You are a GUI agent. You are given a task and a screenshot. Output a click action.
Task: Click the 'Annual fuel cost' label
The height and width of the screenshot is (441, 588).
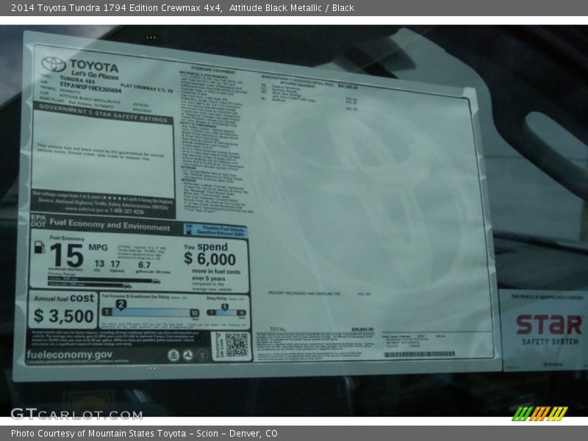pyautogui.click(x=64, y=298)
